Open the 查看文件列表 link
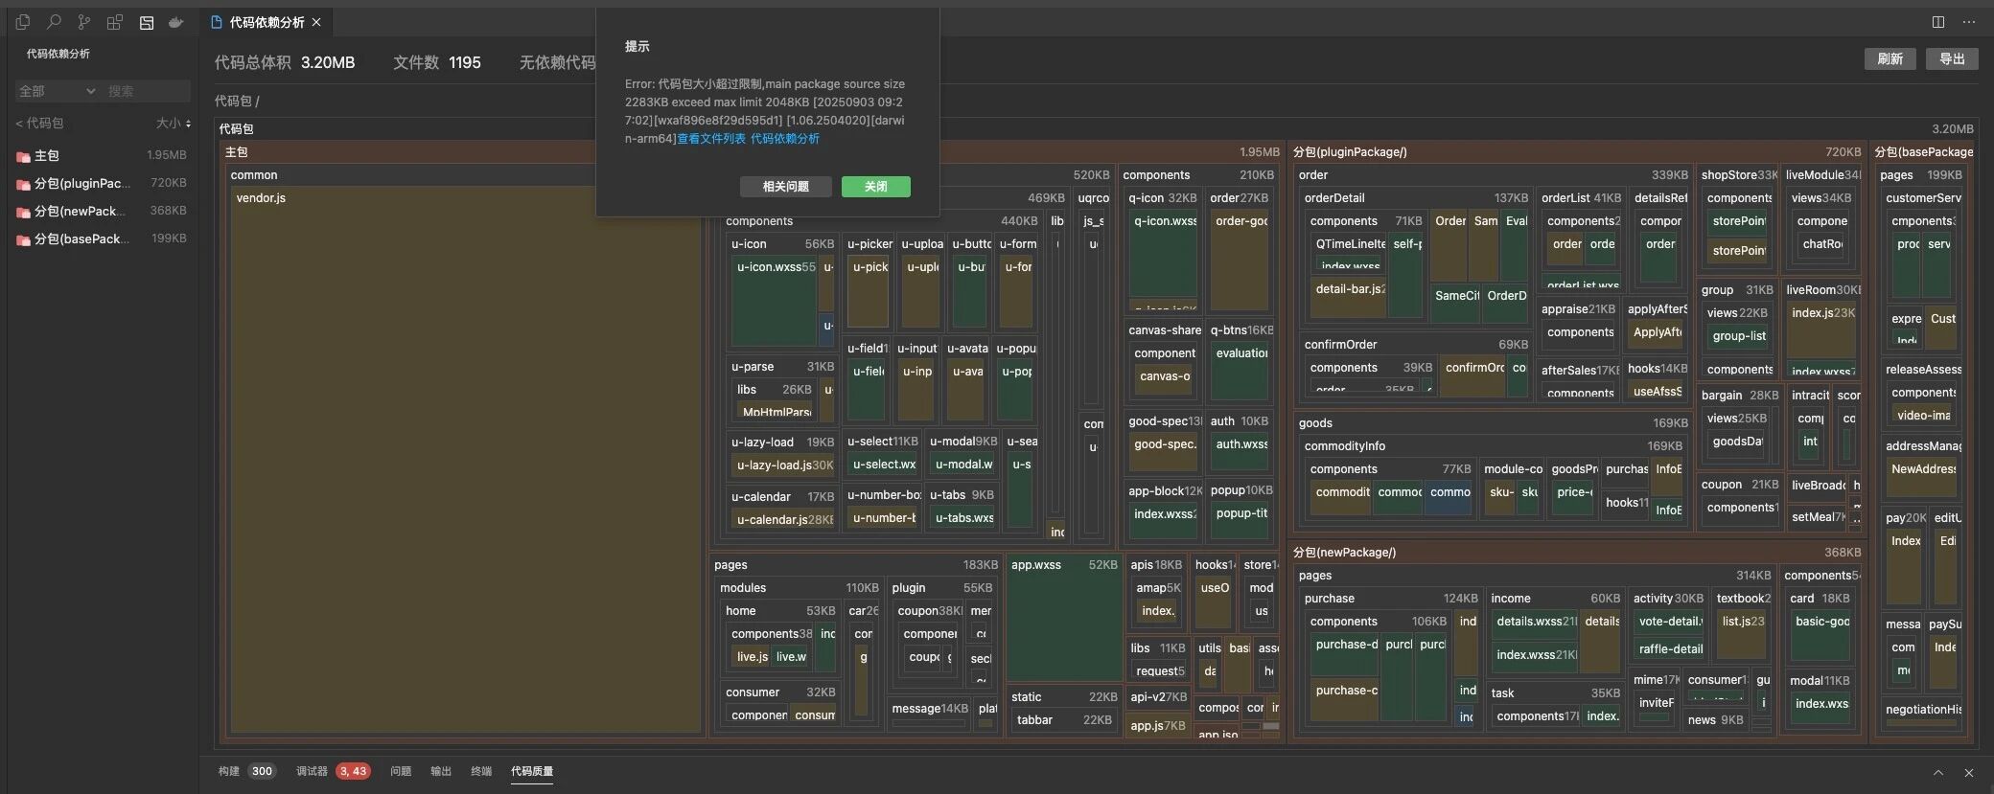Viewport: 1994px width, 794px height. [711, 139]
